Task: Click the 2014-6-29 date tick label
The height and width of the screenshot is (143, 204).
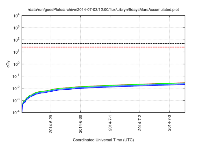Action: (51, 124)
